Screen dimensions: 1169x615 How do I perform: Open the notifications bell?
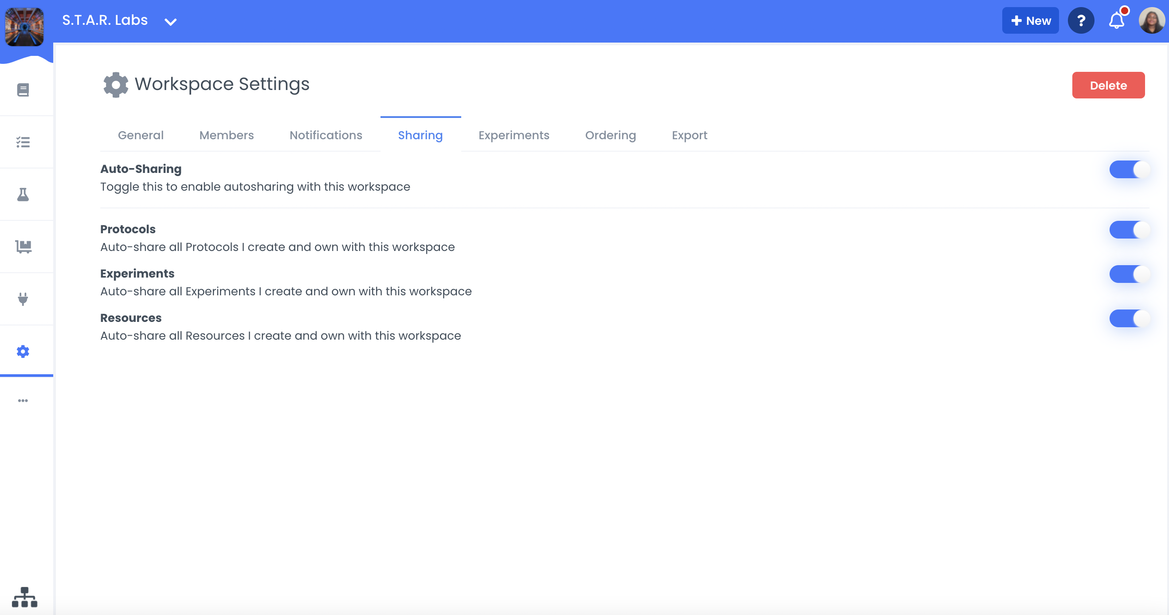pos(1117,20)
